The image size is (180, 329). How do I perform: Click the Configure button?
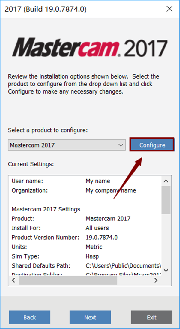(152, 145)
